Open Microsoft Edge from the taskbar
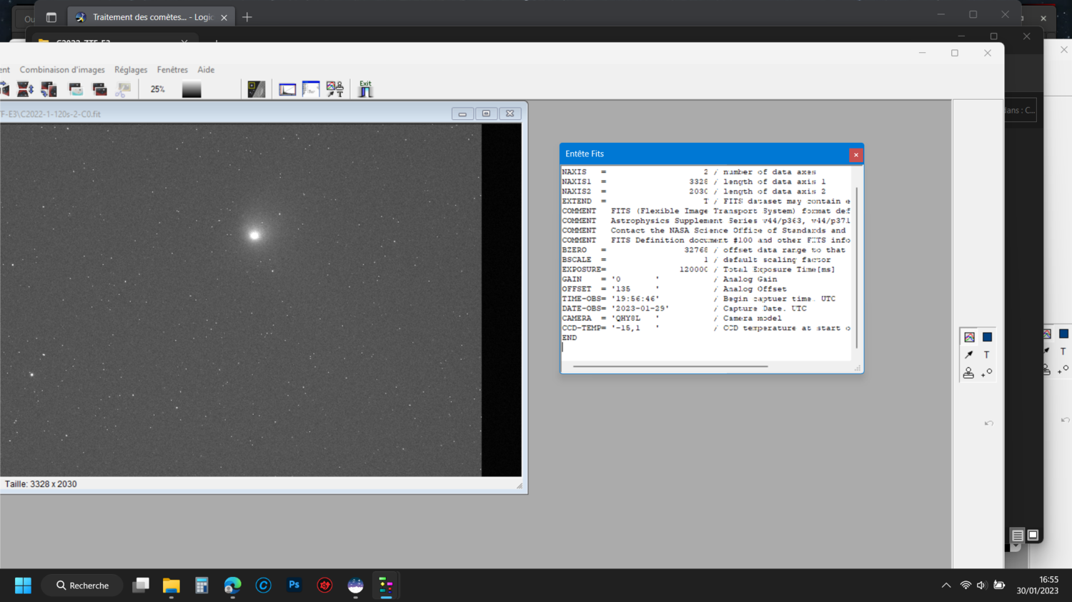 tap(232, 586)
